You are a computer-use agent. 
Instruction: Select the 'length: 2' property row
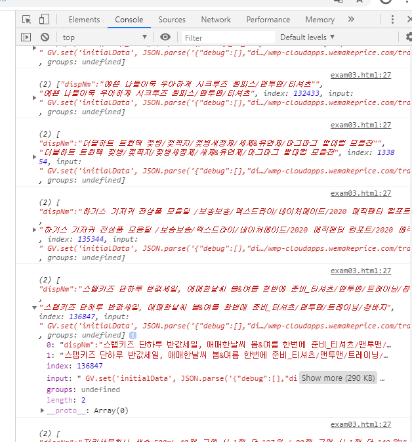point(66,400)
